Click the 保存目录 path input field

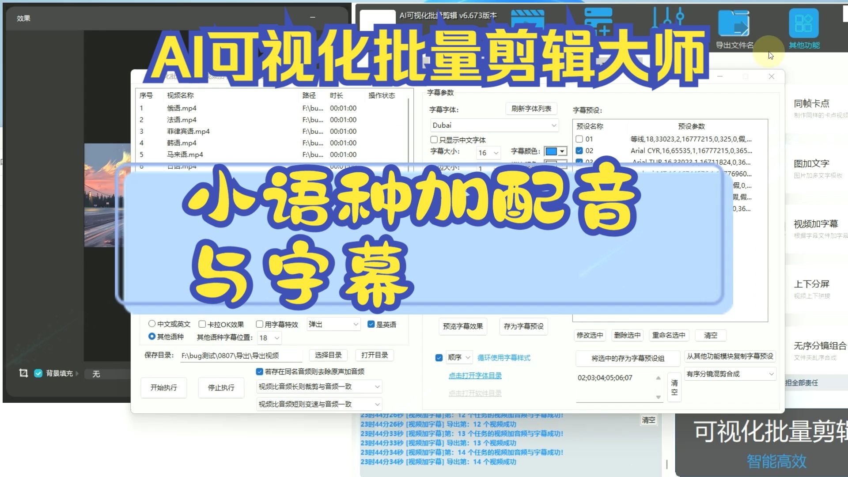pyautogui.click(x=241, y=356)
